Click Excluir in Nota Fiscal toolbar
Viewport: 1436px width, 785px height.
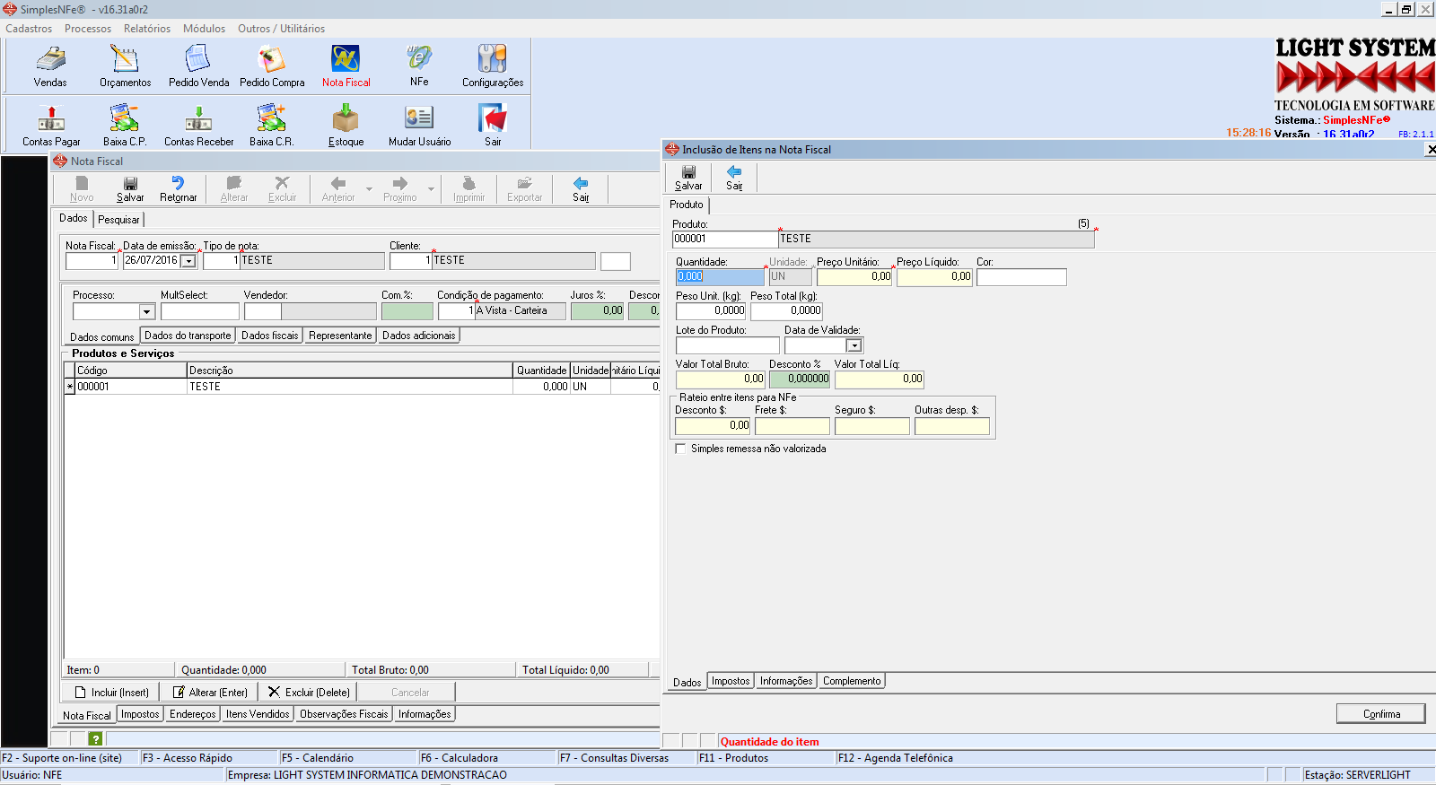click(282, 189)
